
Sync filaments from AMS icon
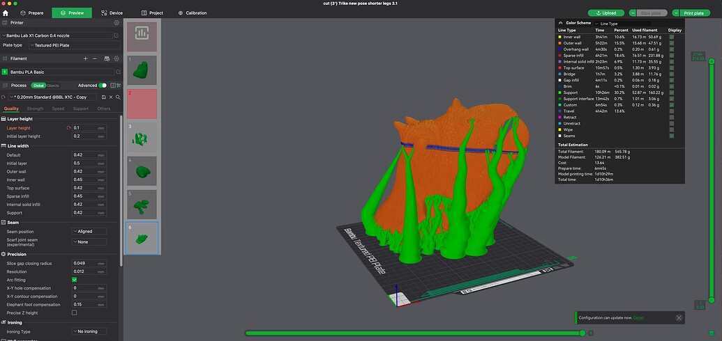pos(107,59)
